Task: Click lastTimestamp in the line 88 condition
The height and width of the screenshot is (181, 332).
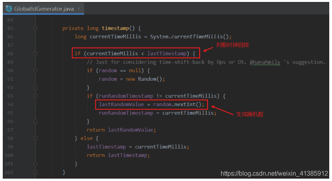Action: (x=167, y=54)
